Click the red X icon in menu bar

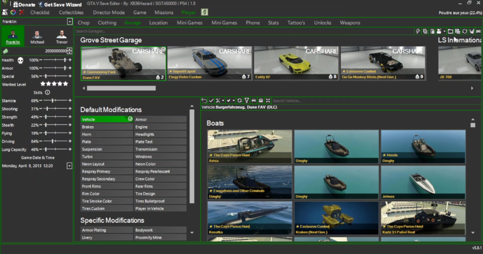pyautogui.click(x=22, y=12)
